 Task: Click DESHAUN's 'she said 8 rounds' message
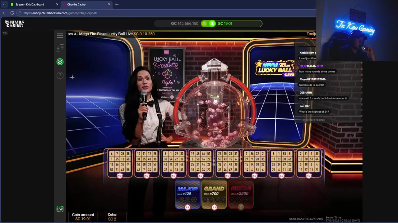pos(323,98)
